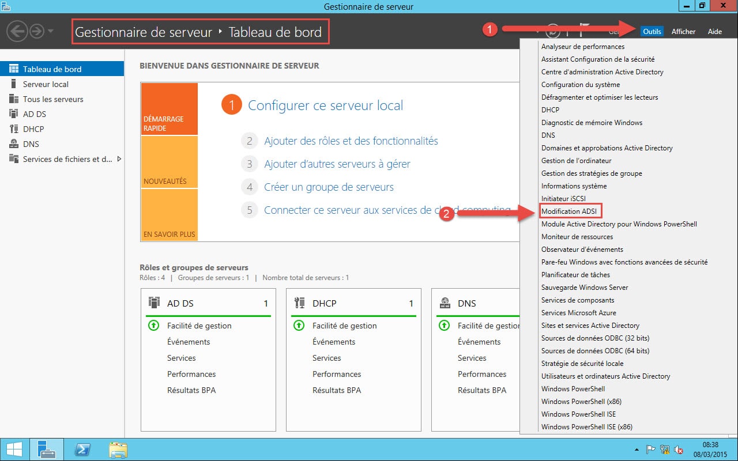
Task: Open File Explorer from the taskbar
Action: point(118,449)
